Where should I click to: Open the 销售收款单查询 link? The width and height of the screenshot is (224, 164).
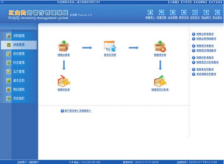pyautogui.click(x=205, y=58)
